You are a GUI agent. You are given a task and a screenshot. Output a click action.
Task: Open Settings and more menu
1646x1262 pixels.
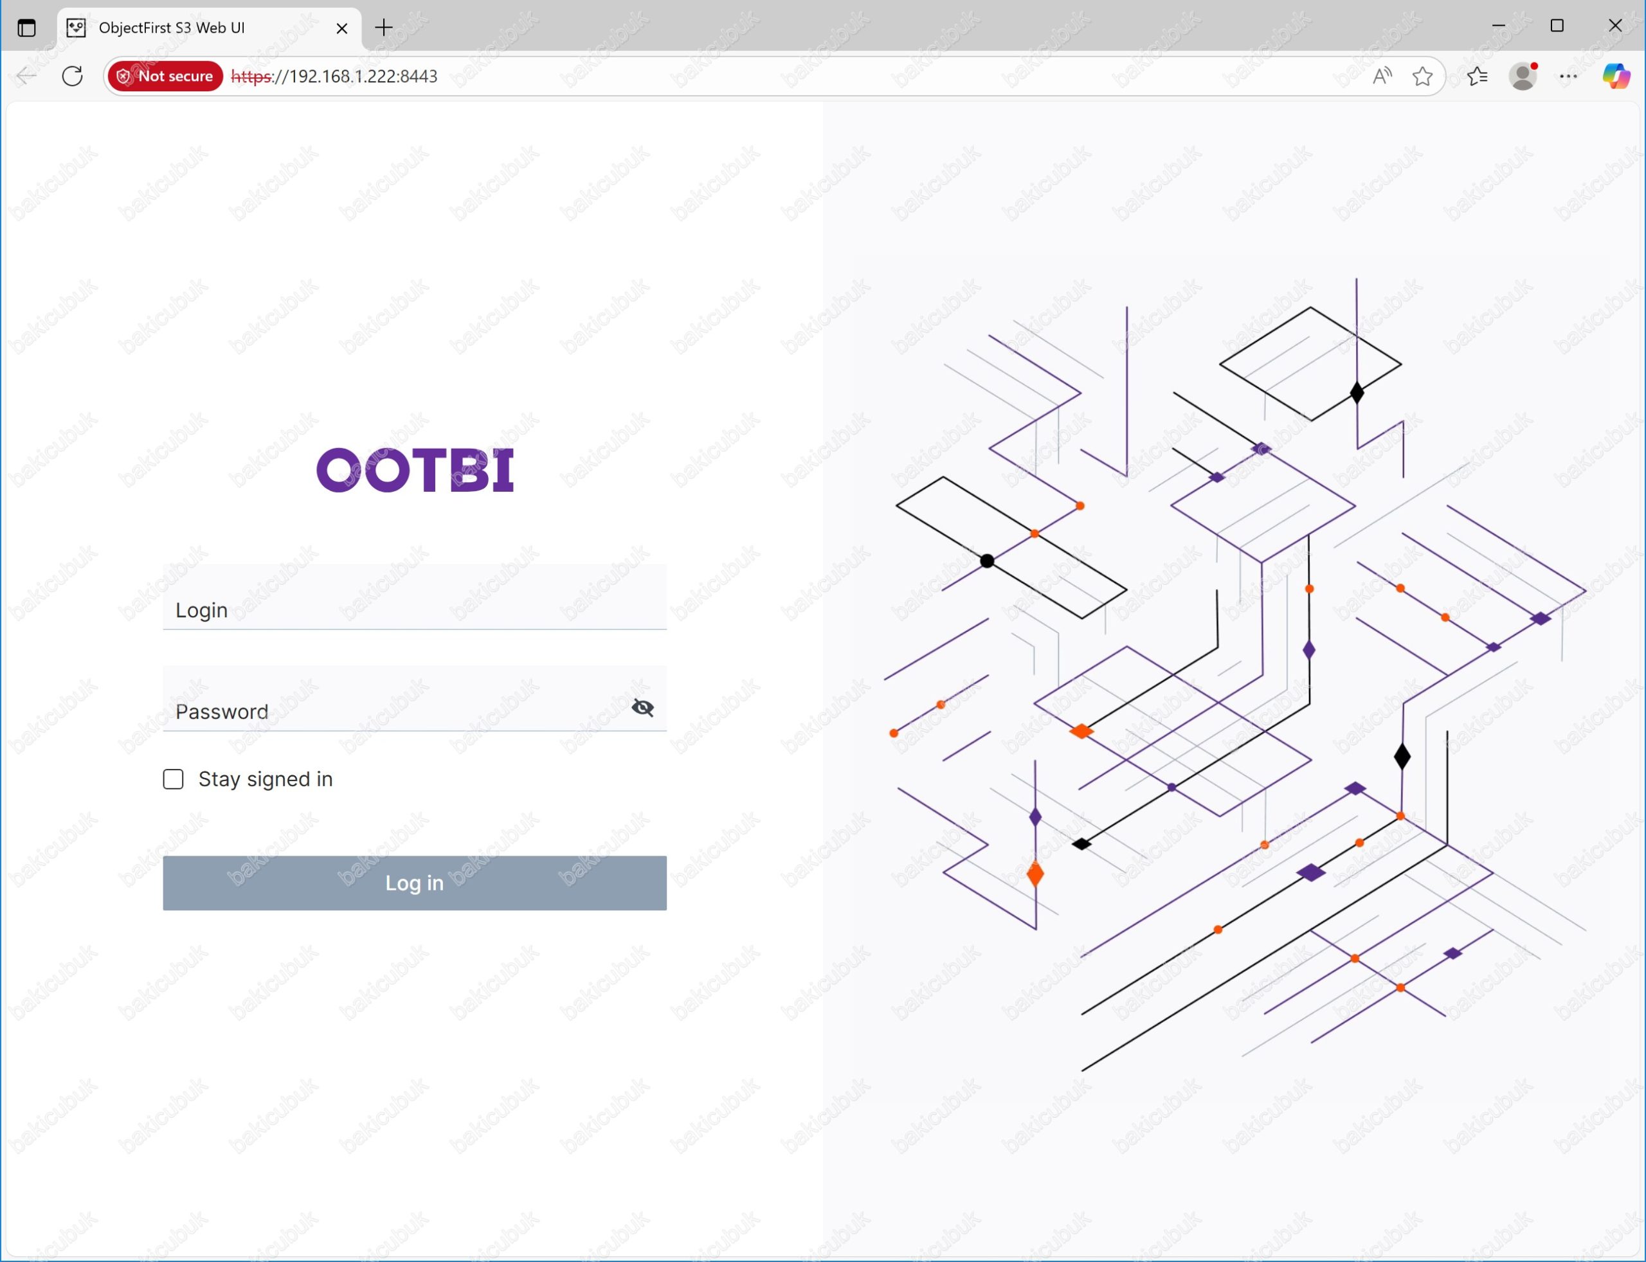[x=1568, y=76]
